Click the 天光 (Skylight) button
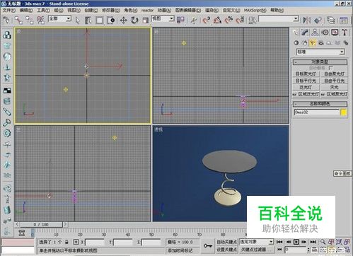Image resolution: width=353 pixels, height=256 pixels. tap(335, 87)
